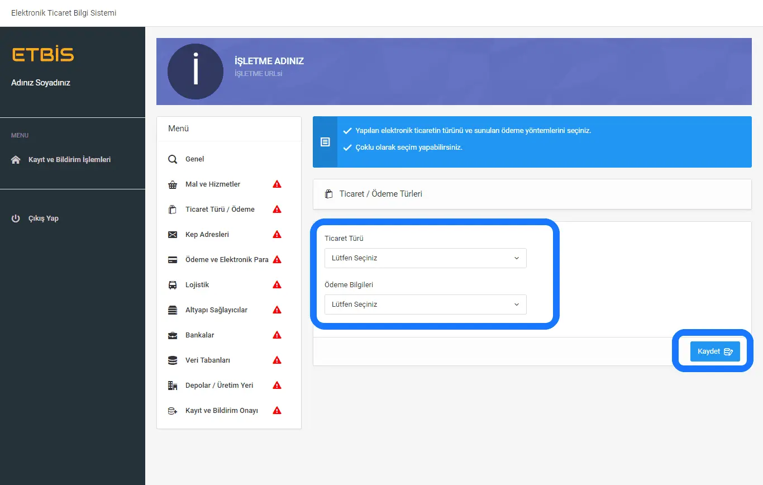Click the briefcase icon for Bankalar

tap(173, 335)
